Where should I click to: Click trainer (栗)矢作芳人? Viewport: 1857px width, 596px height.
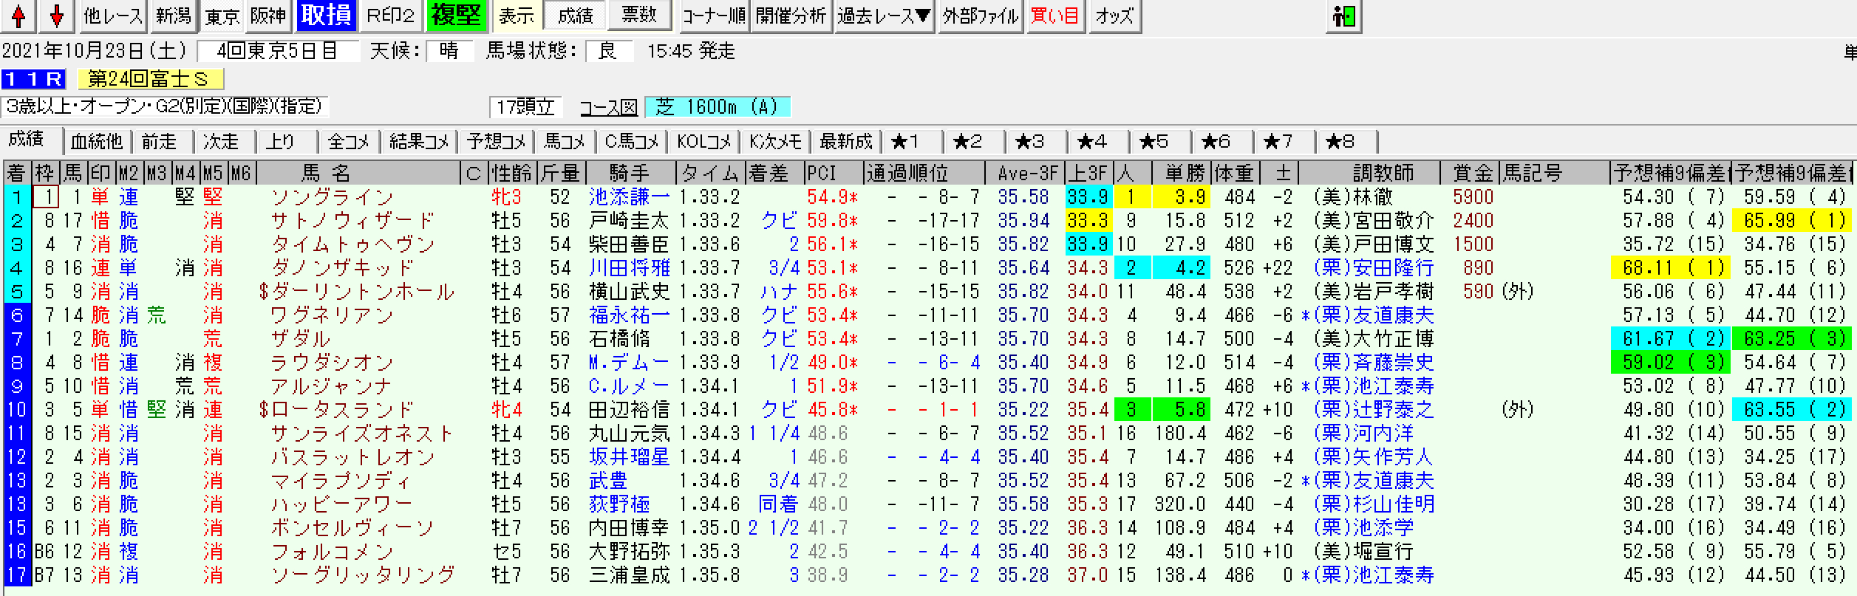coord(1373,457)
